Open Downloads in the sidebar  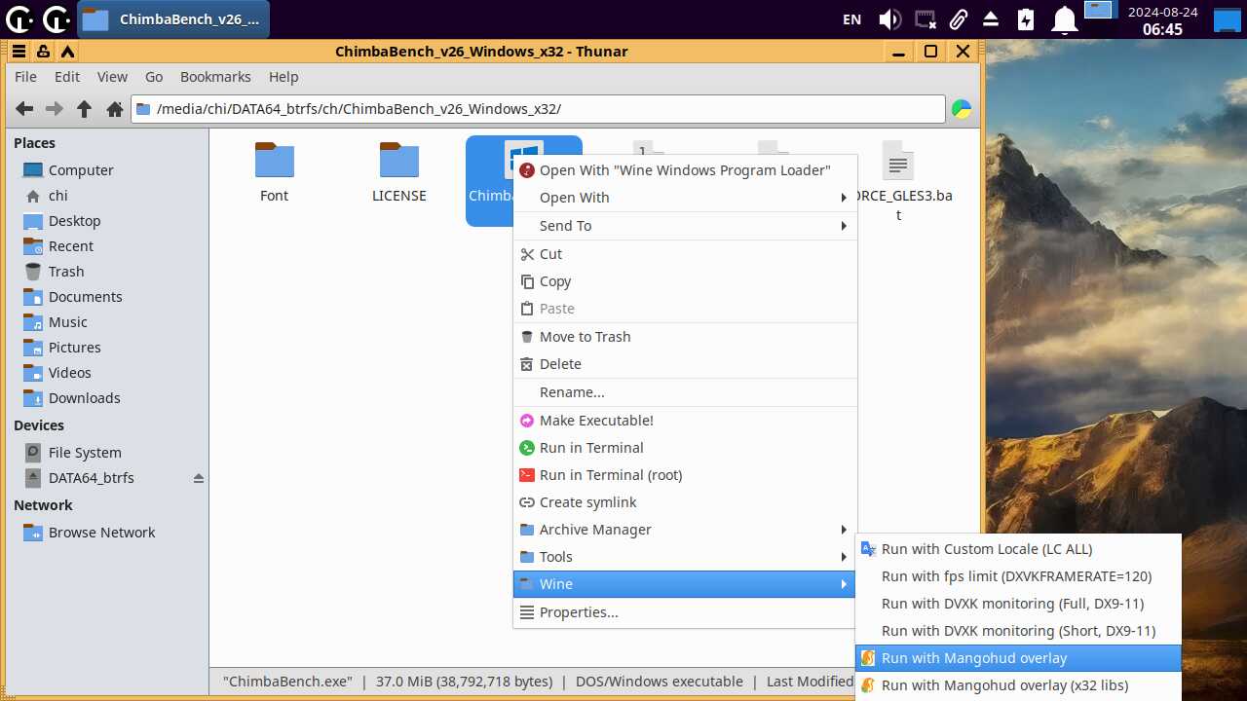84,398
